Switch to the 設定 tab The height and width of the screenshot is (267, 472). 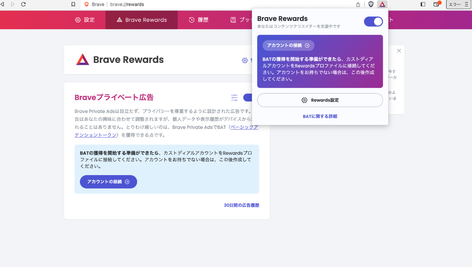coord(85,20)
